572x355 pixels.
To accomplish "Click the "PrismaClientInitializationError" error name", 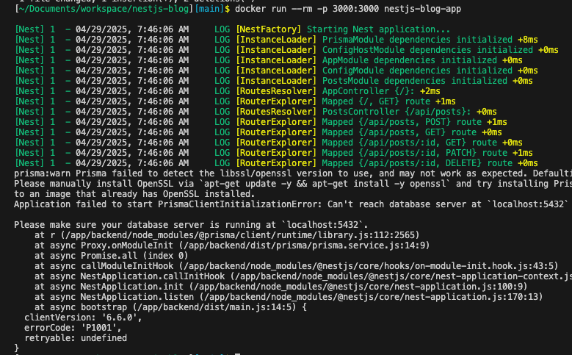I will (237, 204).
